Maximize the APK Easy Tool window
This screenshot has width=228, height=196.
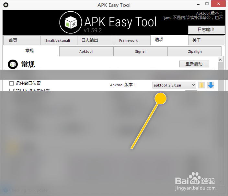(207, 4)
